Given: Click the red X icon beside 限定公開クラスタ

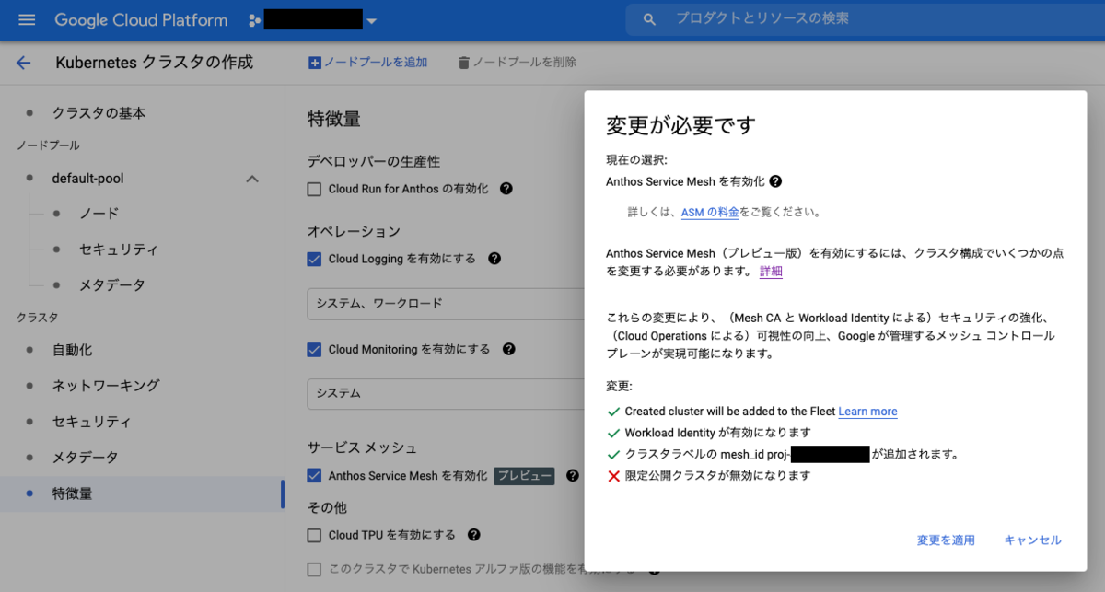Looking at the screenshot, I should 613,476.
